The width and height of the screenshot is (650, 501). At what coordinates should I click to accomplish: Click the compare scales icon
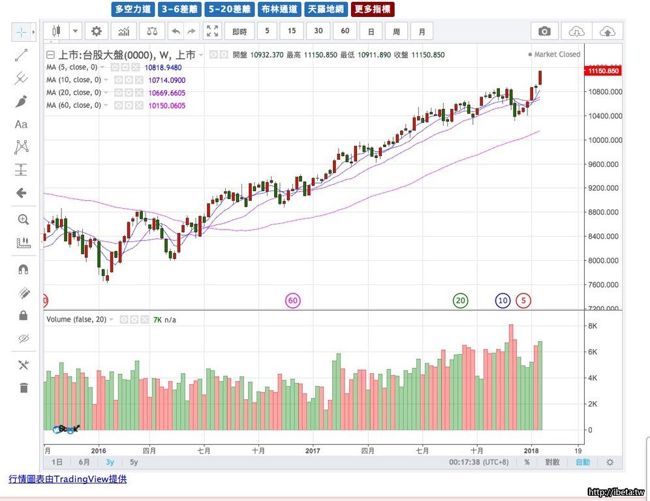(x=151, y=31)
